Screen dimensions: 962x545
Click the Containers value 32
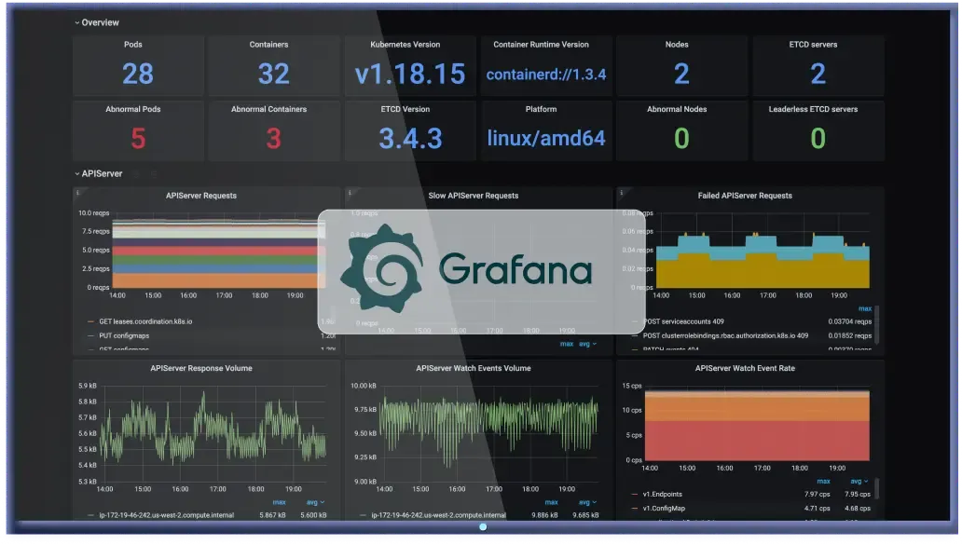pyautogui.click(x=274, y=75)
